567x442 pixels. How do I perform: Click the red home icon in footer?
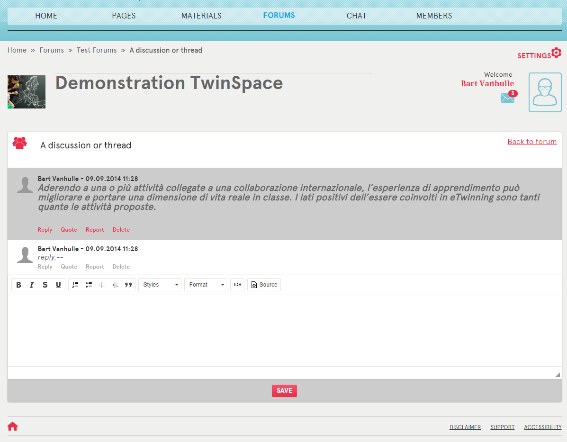click(x=13, y=426)
